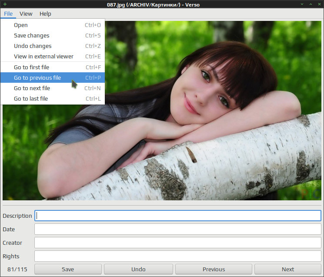324x277 pixels.
Task: Click the Description label
Action: 17,216
